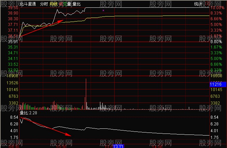Screen dimensions: 227x148
Task: Click the red 8.33% percent label
Action: coord(216,13)
